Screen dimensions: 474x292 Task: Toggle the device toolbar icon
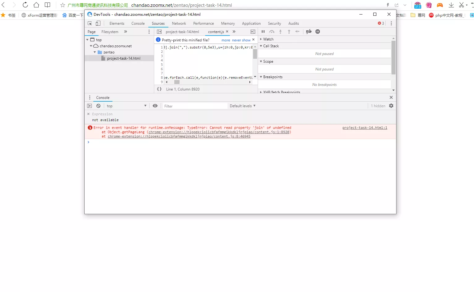[x=98, y=23]
